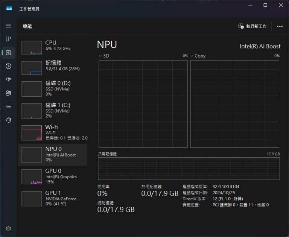
Task: Select 磁碟 1 (C:) performance item
Action: pyautogui.click(x=53, y=111)
